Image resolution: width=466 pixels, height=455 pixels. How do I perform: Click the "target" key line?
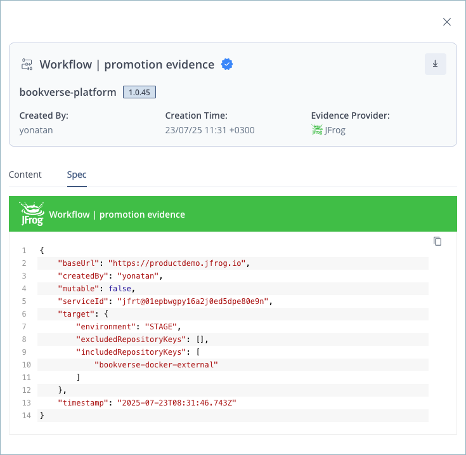[x=233, y=314]
